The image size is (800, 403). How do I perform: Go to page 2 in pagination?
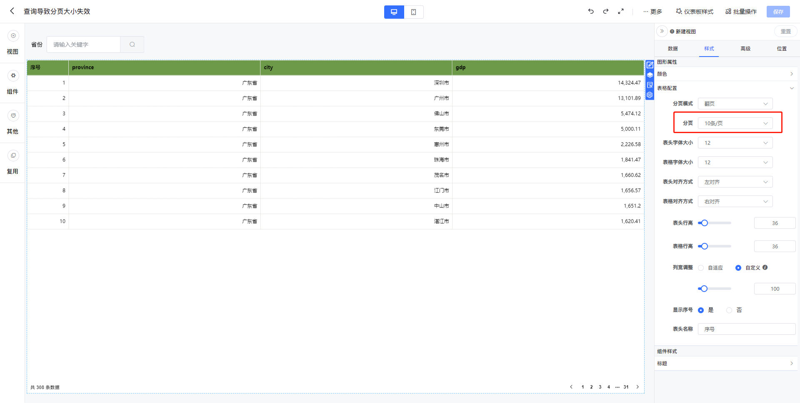point(591,387)
